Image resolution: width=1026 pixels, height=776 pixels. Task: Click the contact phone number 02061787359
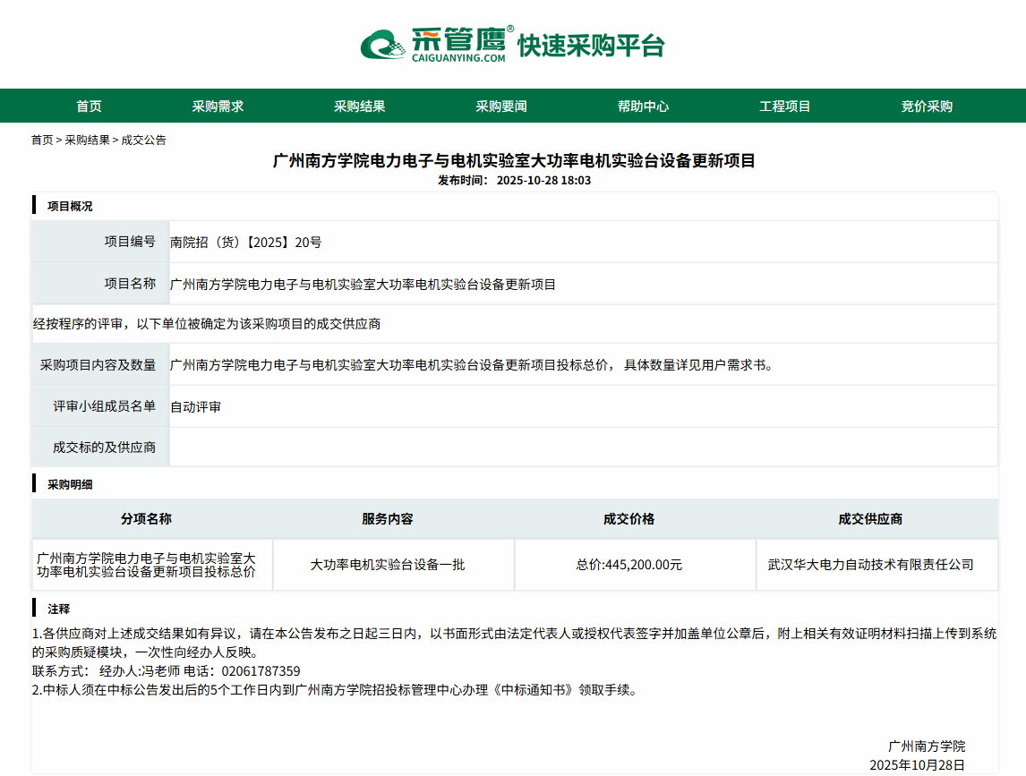pos(261,671)
